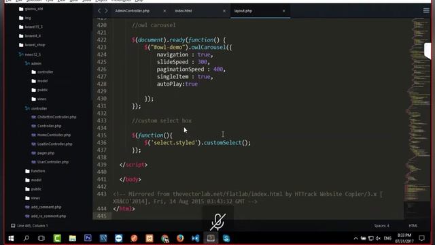Open XAMPP control panel taskbar icon
Image resolution: width=435 pixels, height=245 pixels.
click(150, 238)
